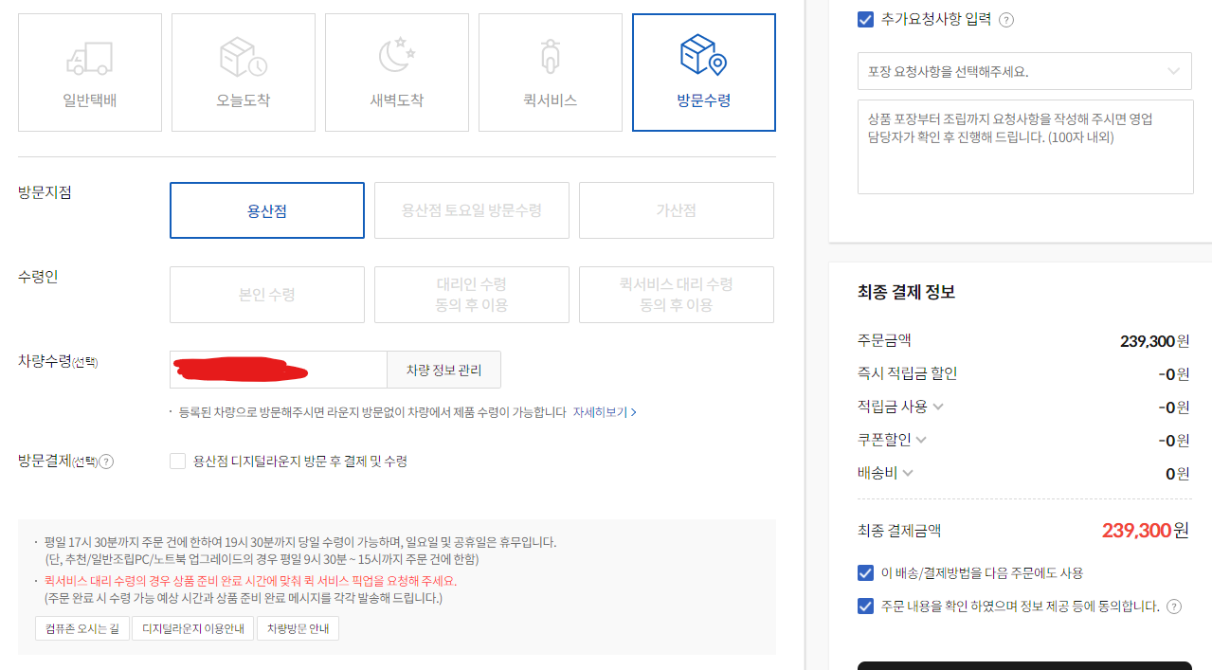1212x670 pixels.
Task: Expand 배송비 chevron
Action: [908, 473]
